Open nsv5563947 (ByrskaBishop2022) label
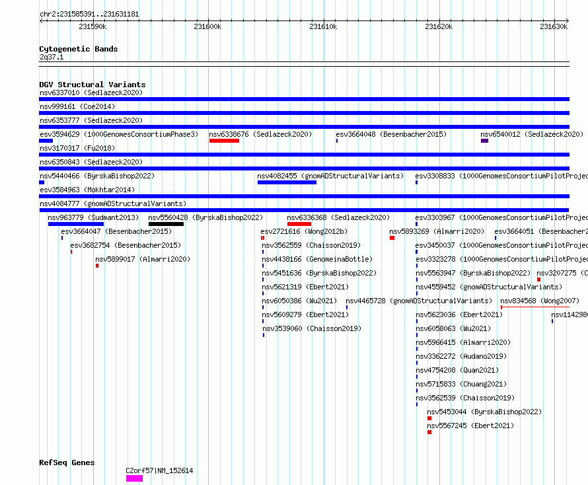The image size is (588, 485). [473, 273]
